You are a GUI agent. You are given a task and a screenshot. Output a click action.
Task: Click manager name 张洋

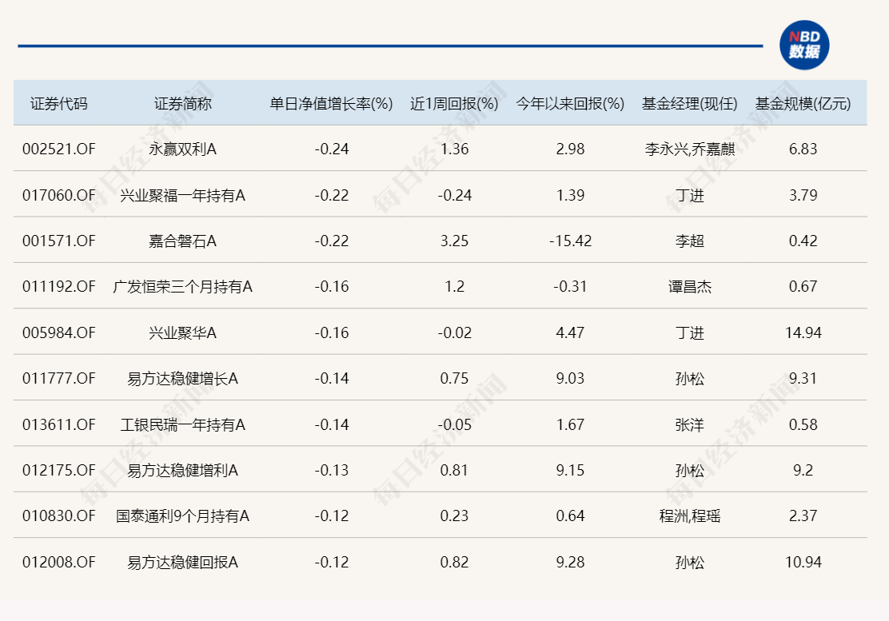[x=689, y=424]
